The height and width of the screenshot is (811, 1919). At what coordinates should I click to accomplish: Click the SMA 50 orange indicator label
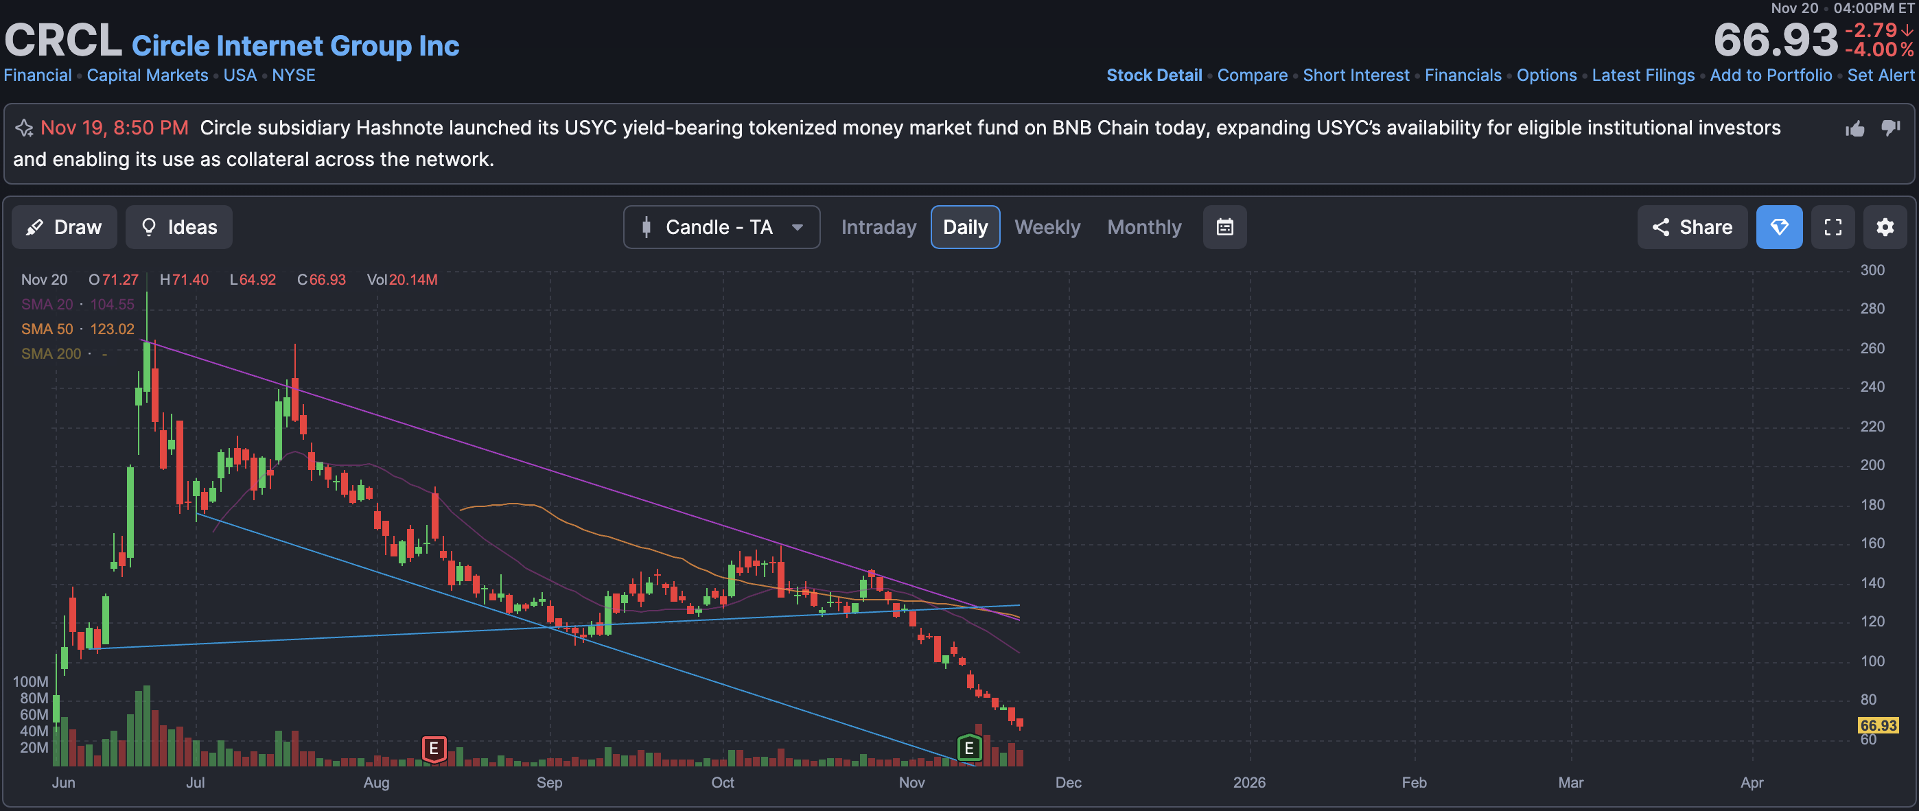(x=47, y=329)
